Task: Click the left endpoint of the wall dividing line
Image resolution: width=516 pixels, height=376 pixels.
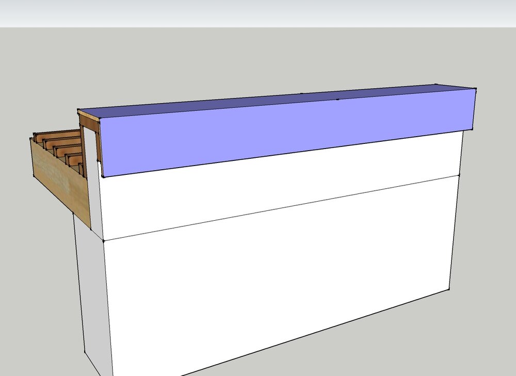Action: [x=104, y=240]
